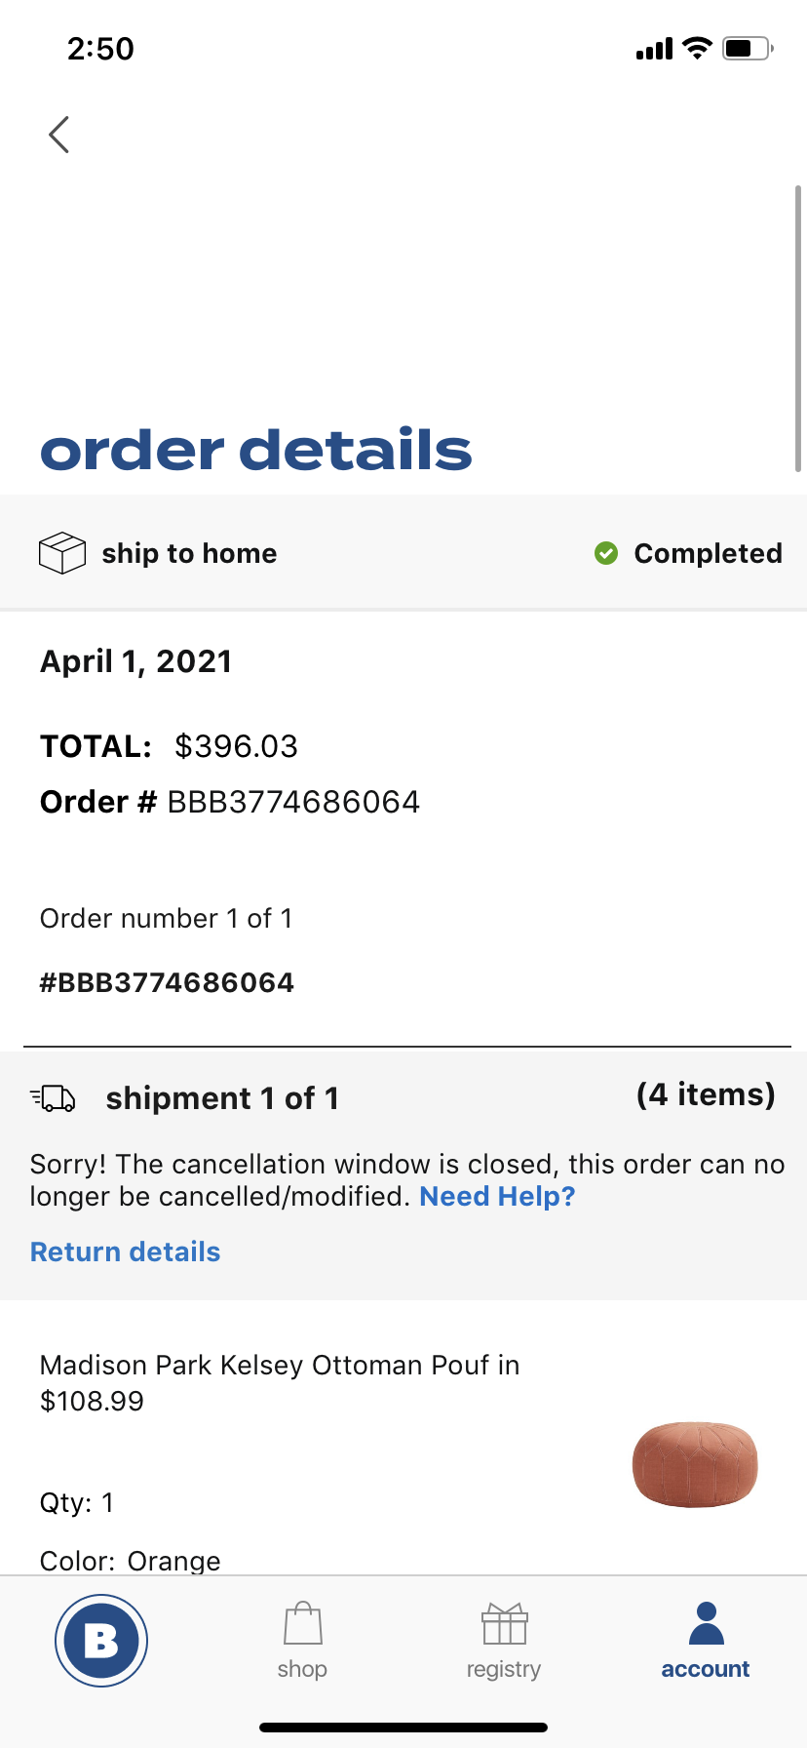This screenshot has height=1748, width=807.
Task: Open the orange ottoman pouf thumbnail
Action: (695, 1464)
